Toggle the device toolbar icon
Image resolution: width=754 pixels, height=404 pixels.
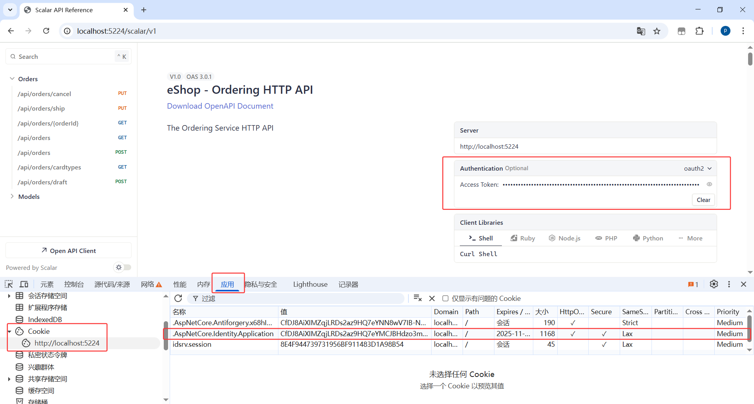coord(24,284)
